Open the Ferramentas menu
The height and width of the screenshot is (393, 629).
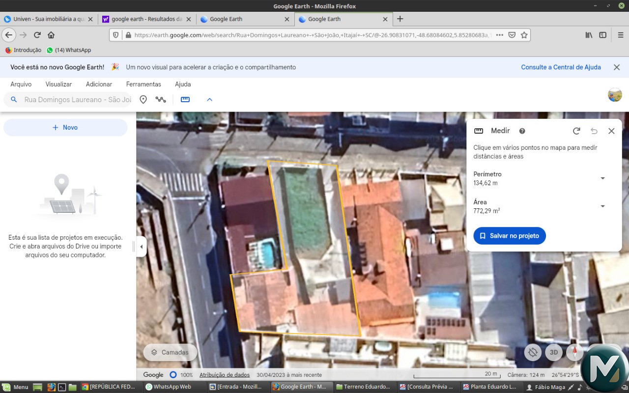(x=143, y=84)
